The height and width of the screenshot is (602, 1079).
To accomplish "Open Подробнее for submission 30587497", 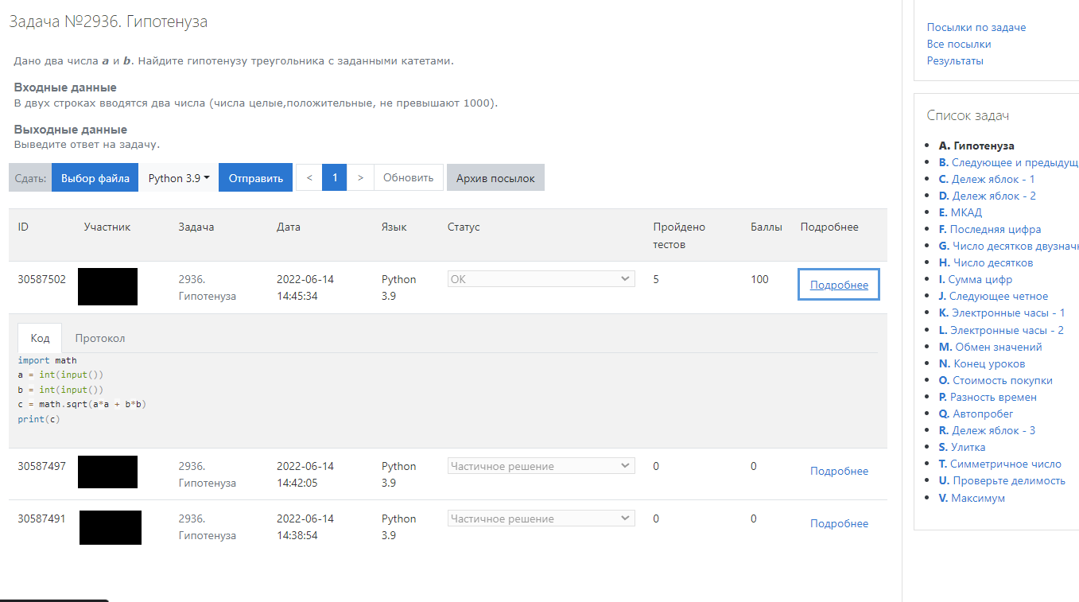I will point(839,471).
